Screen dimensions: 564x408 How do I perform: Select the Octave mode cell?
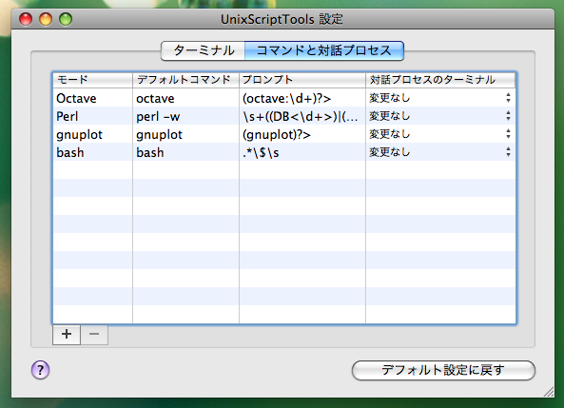coord(93,98)
